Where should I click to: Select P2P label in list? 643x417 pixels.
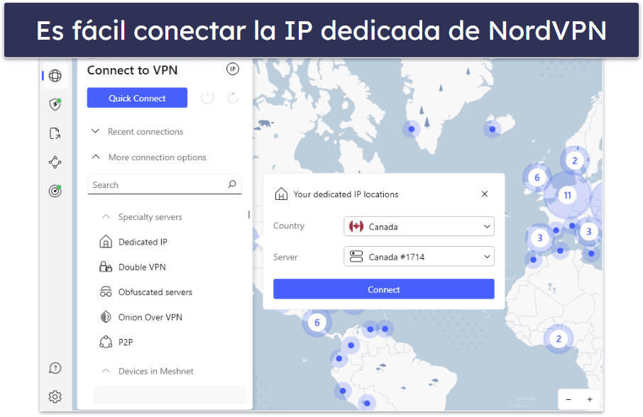[126, 342]
